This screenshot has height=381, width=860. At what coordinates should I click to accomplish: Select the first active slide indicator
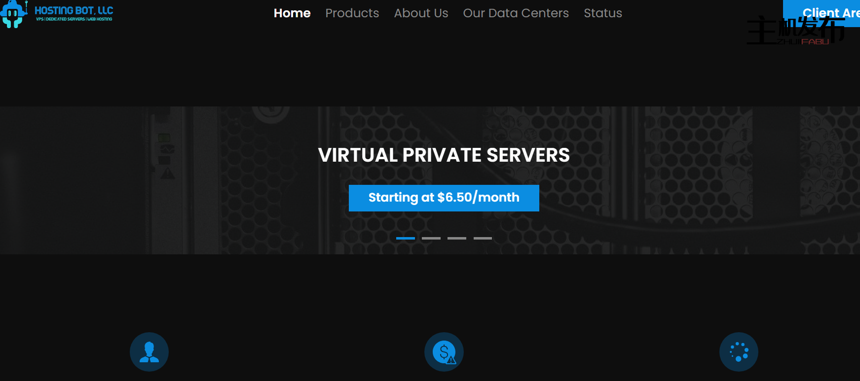(x=406, y=238)
